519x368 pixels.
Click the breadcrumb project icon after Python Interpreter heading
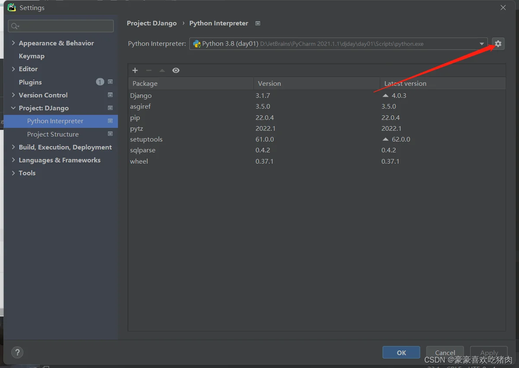pos(258,23)
